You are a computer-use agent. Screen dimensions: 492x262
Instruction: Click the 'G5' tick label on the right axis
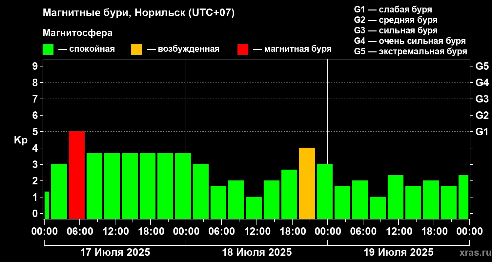[x=482, y=66]
